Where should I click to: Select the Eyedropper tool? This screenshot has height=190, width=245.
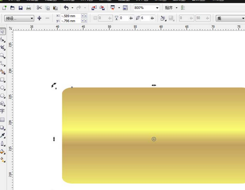[2, 135]
